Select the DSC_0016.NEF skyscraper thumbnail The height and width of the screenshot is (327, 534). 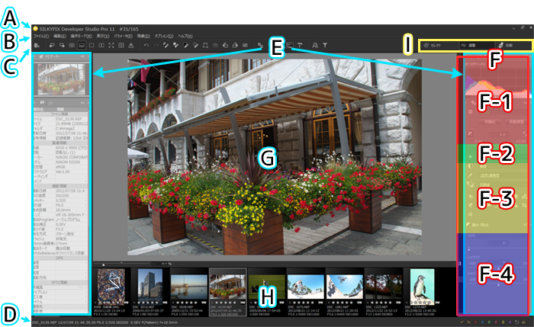150,285
